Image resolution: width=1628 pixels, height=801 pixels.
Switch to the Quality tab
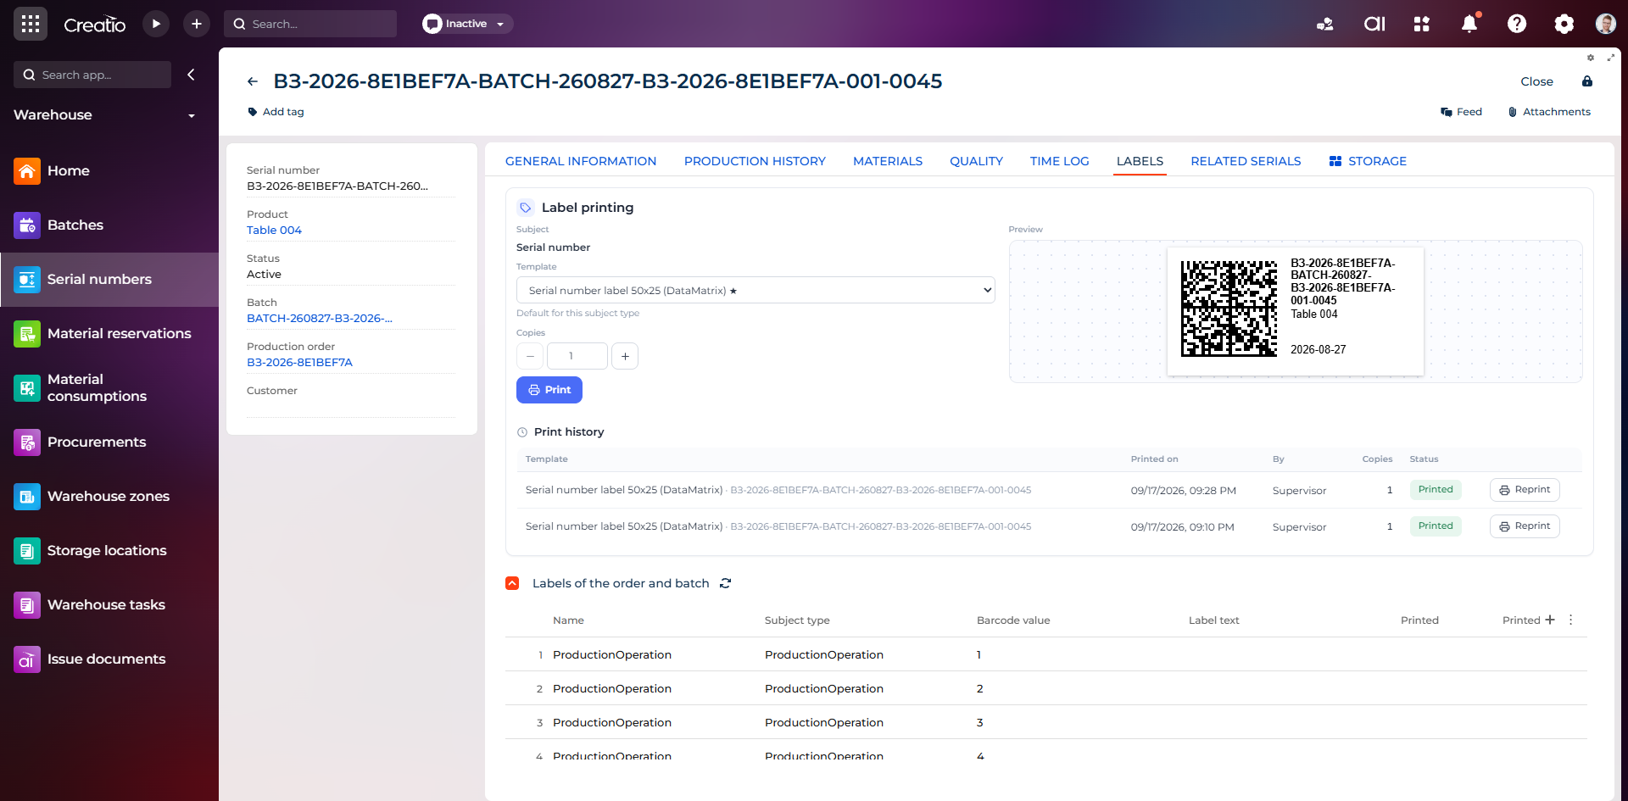point(976,161)
